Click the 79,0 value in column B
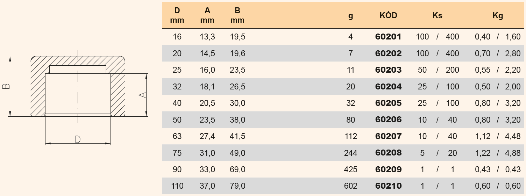The image size is (526, 196). coord(238,186)
